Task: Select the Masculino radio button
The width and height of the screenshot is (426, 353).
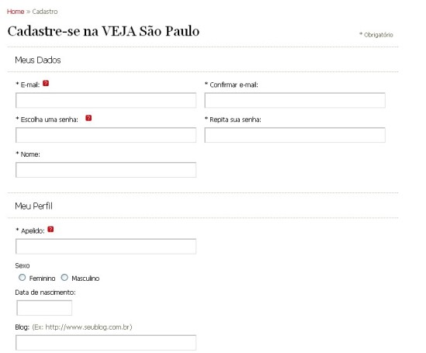Action: 64,278
